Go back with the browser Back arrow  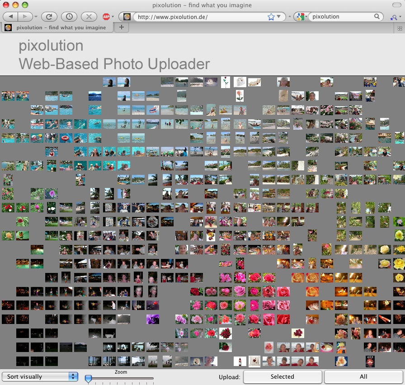point(10,17)
